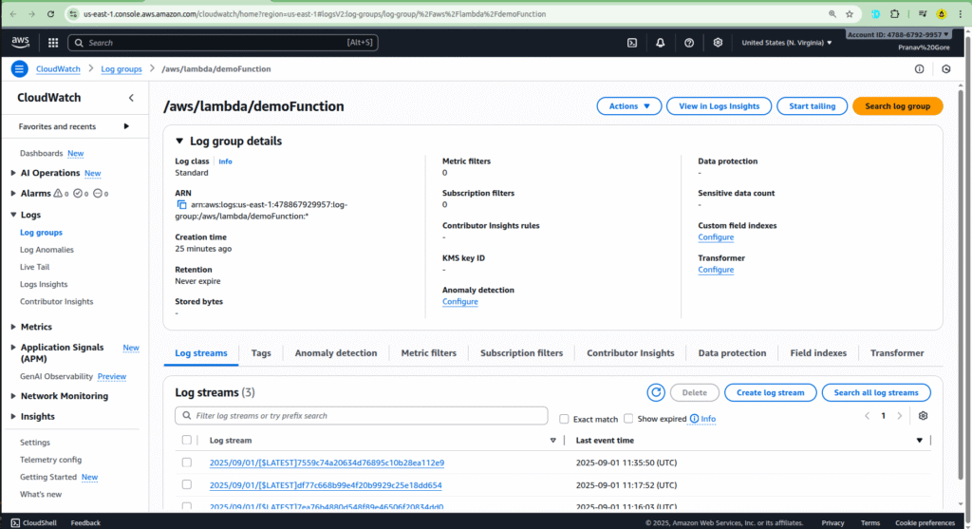Expand the Metrics section

[13, 327]
